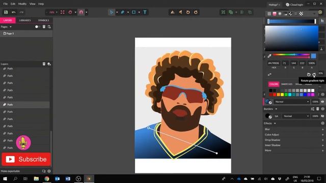Open the View menu
The image size is (326, 183).
32,4
